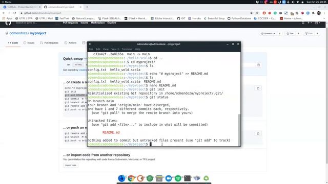Click the date and time clock
328x184 pixels.
pyautogui.click(x=316, y=2)
